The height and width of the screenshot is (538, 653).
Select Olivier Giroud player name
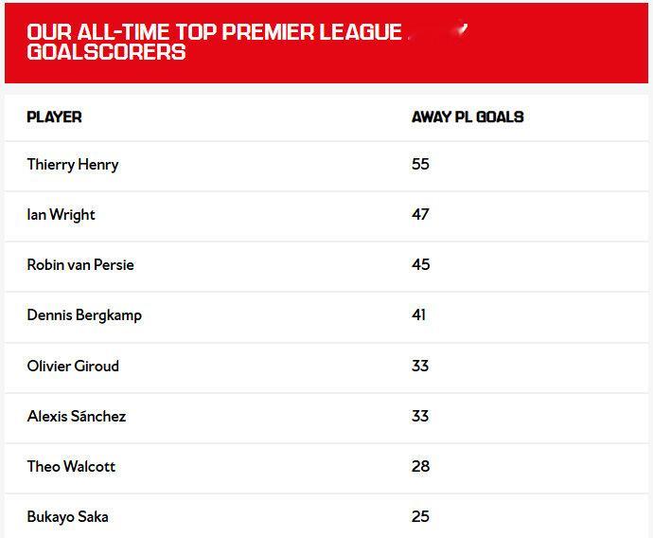pyautogui.click(x=73, y=366)
